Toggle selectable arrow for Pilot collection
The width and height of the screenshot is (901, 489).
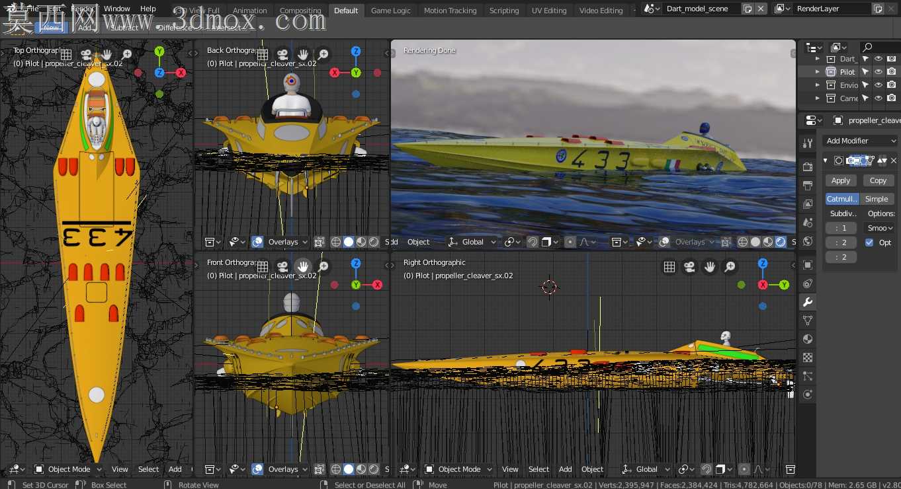[x=865, y=71]
